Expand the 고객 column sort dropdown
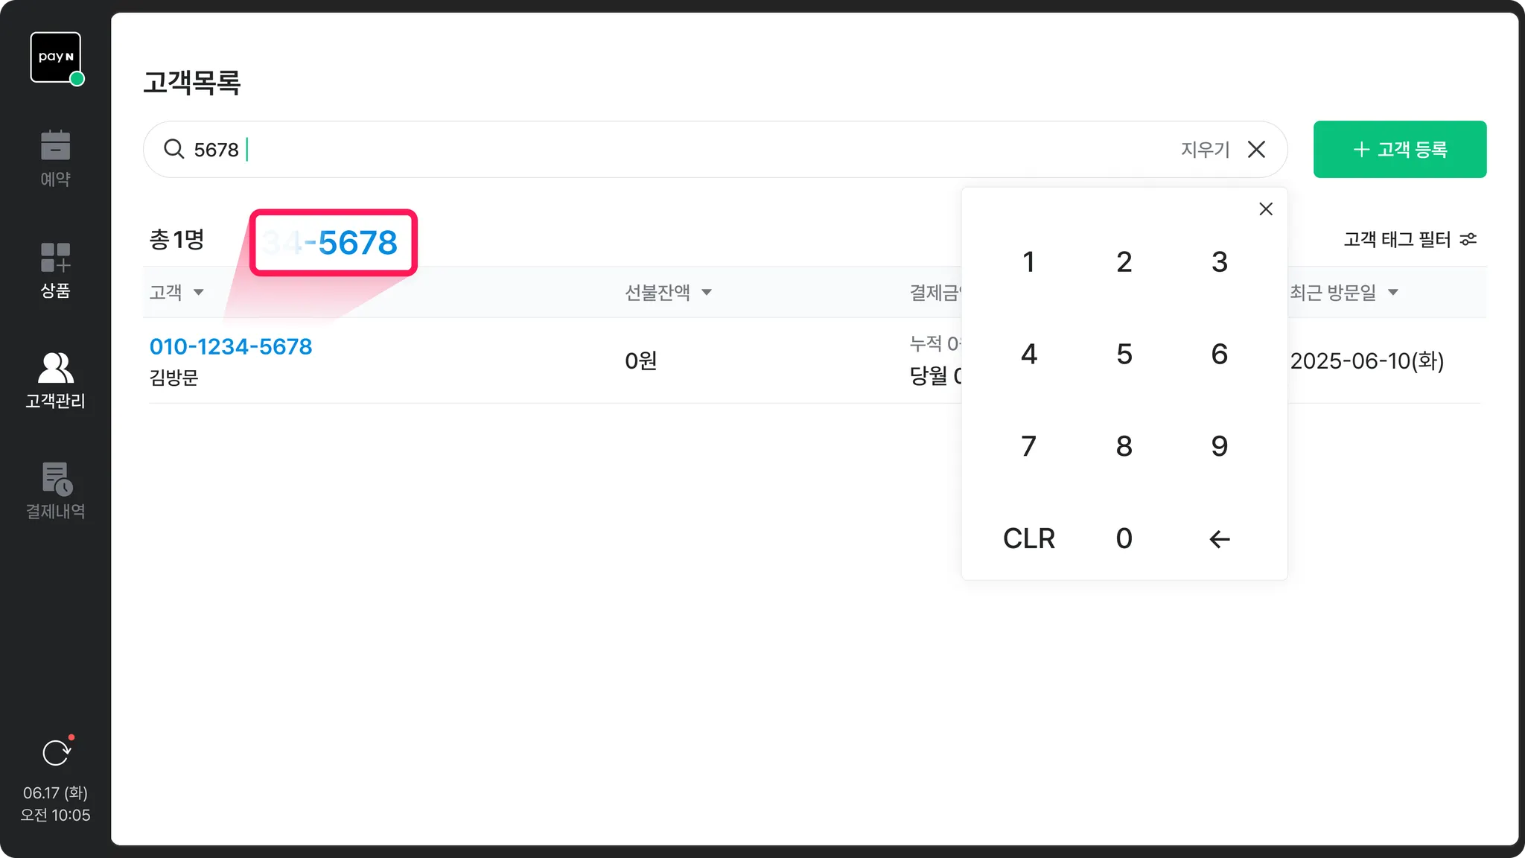Viewport: 1525px width, 858px height. 198,293
